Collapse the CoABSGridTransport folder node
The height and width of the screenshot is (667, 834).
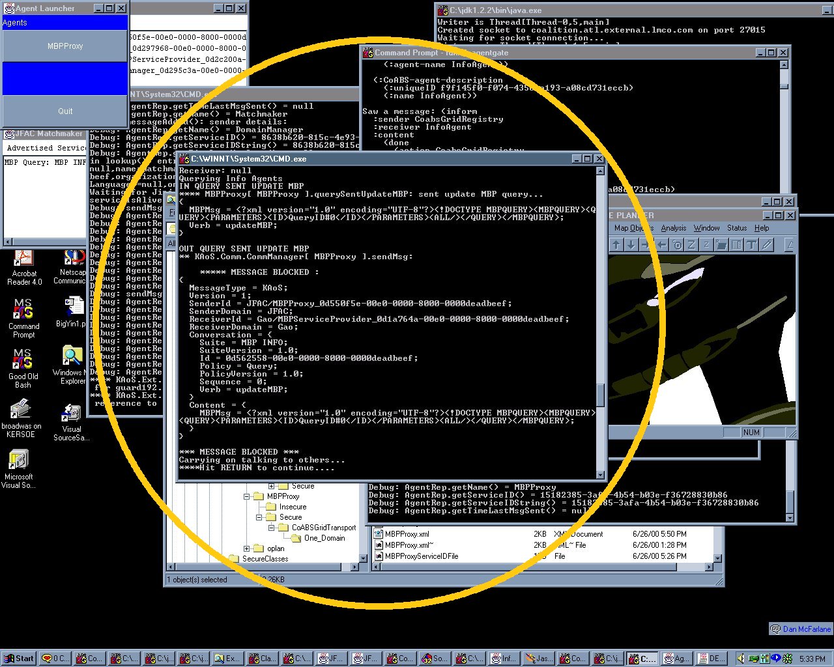pyautogui.click(x=270, y=528)
